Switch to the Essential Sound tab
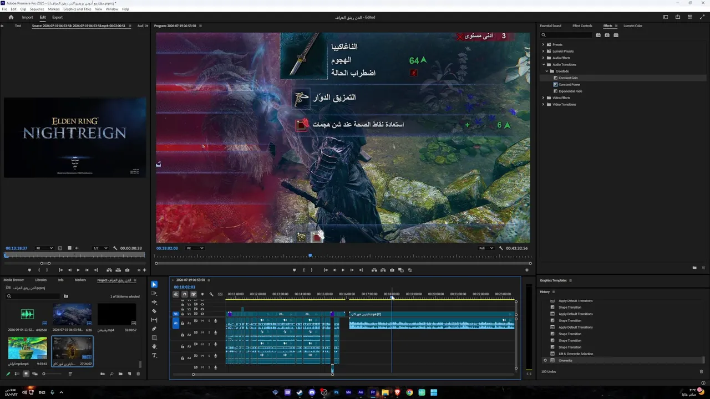 pos(550,25)
